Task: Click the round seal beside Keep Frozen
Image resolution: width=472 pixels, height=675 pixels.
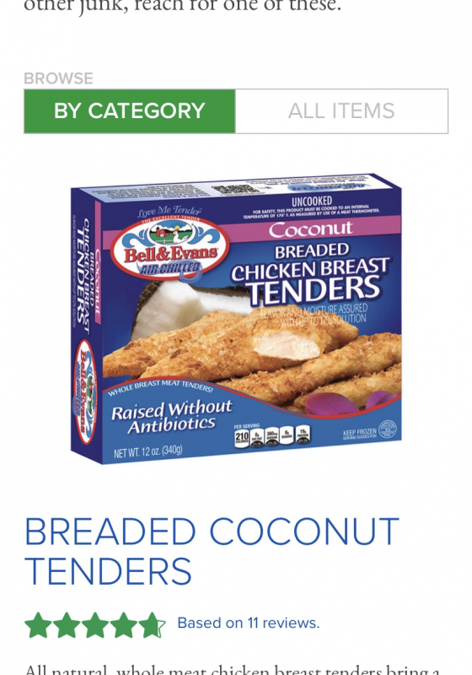Action: 388,429
